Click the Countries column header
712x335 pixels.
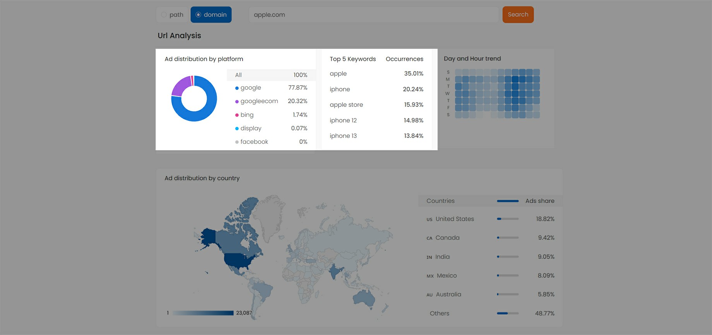tap(440, 201)
